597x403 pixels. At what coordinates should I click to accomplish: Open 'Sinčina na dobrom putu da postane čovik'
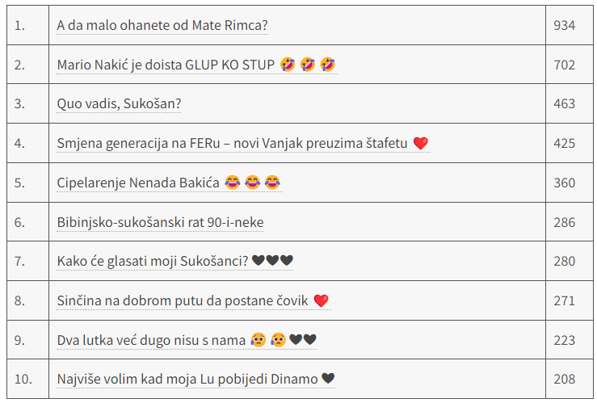(183, 301)
